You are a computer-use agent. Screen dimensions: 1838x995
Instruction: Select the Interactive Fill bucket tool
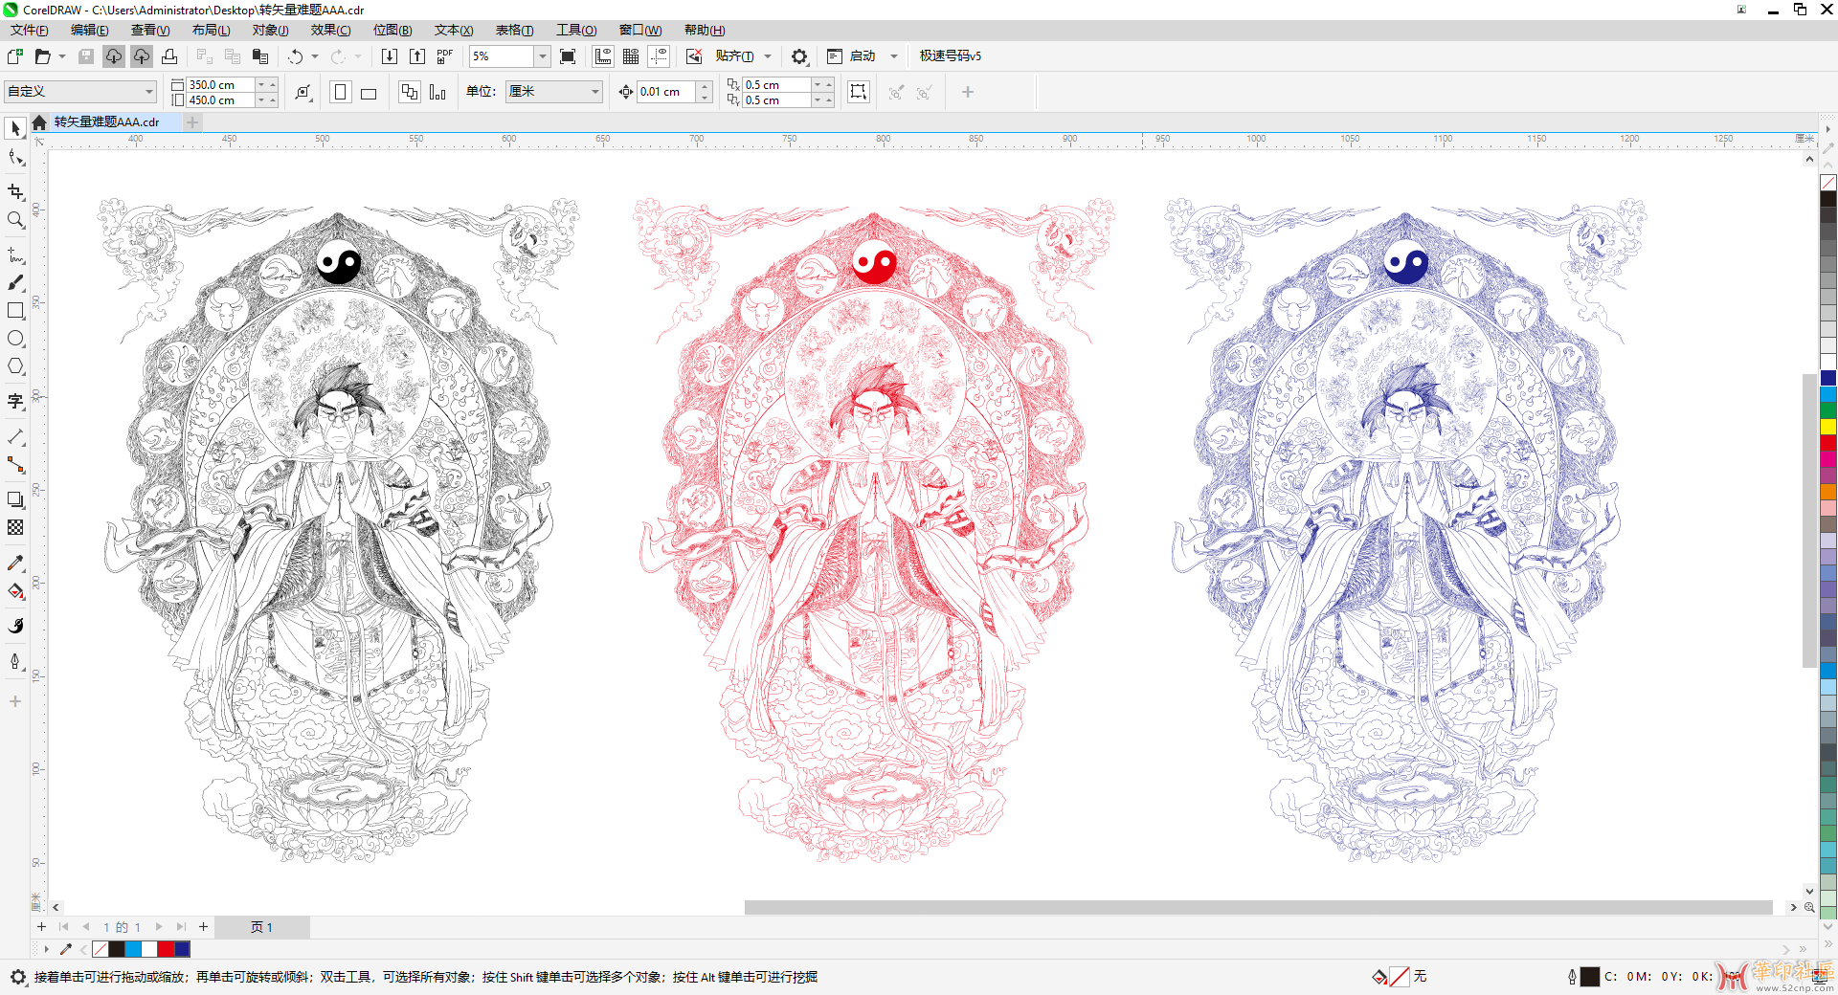pyautogui.click(x=15, y=591)
